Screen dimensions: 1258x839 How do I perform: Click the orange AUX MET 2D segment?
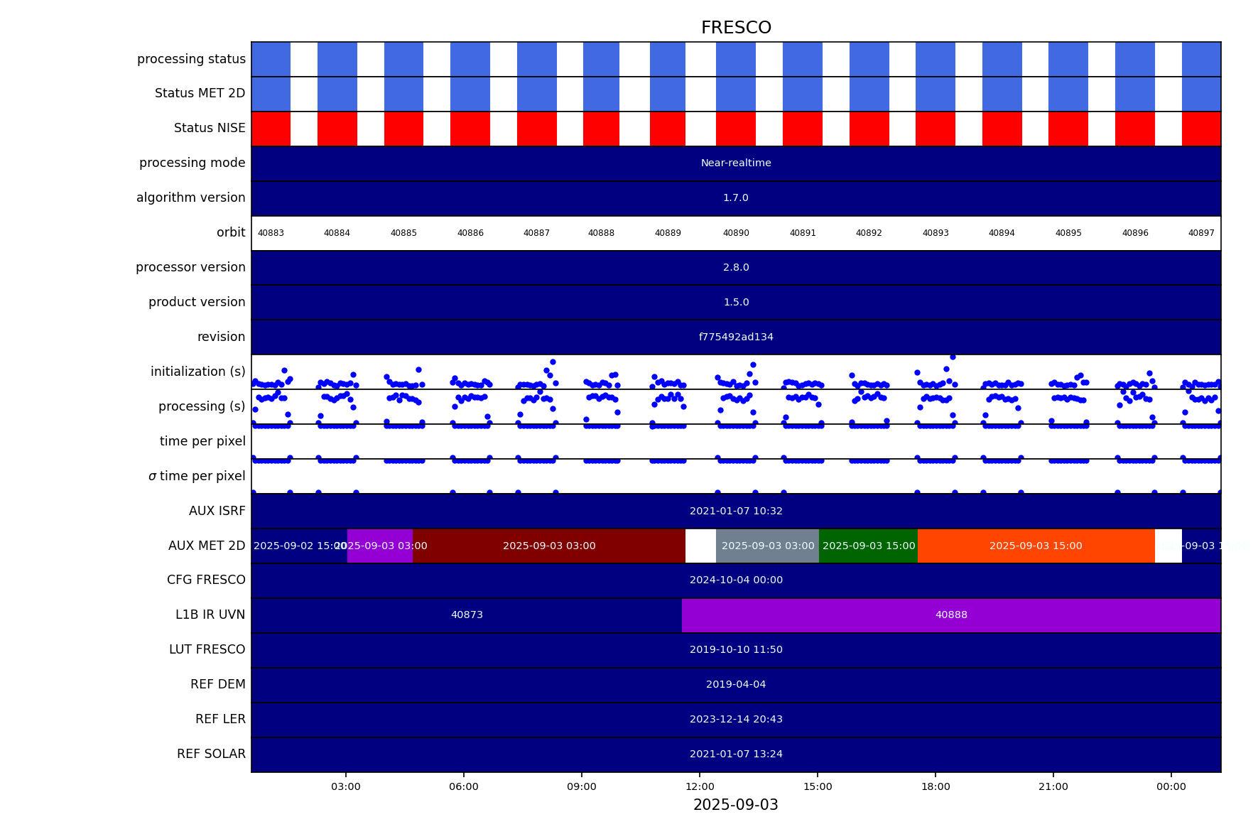click(1036, 546)
